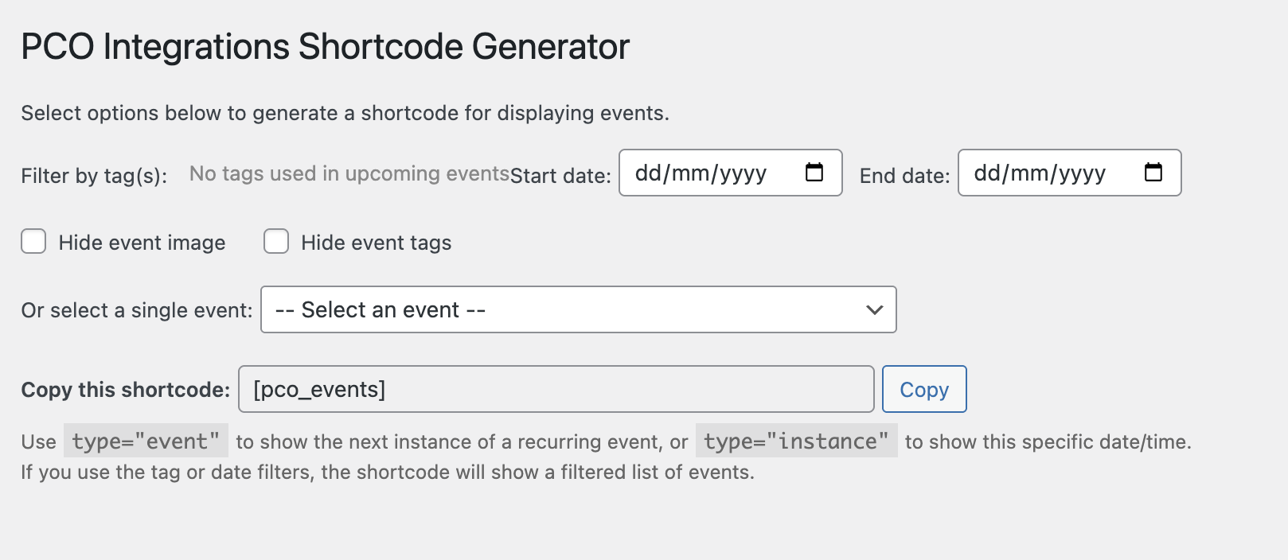Viewport: 1288px width, 560px height.
Task: Click the PCO Integrations Shortcode Generator heading
Action: 325,46
